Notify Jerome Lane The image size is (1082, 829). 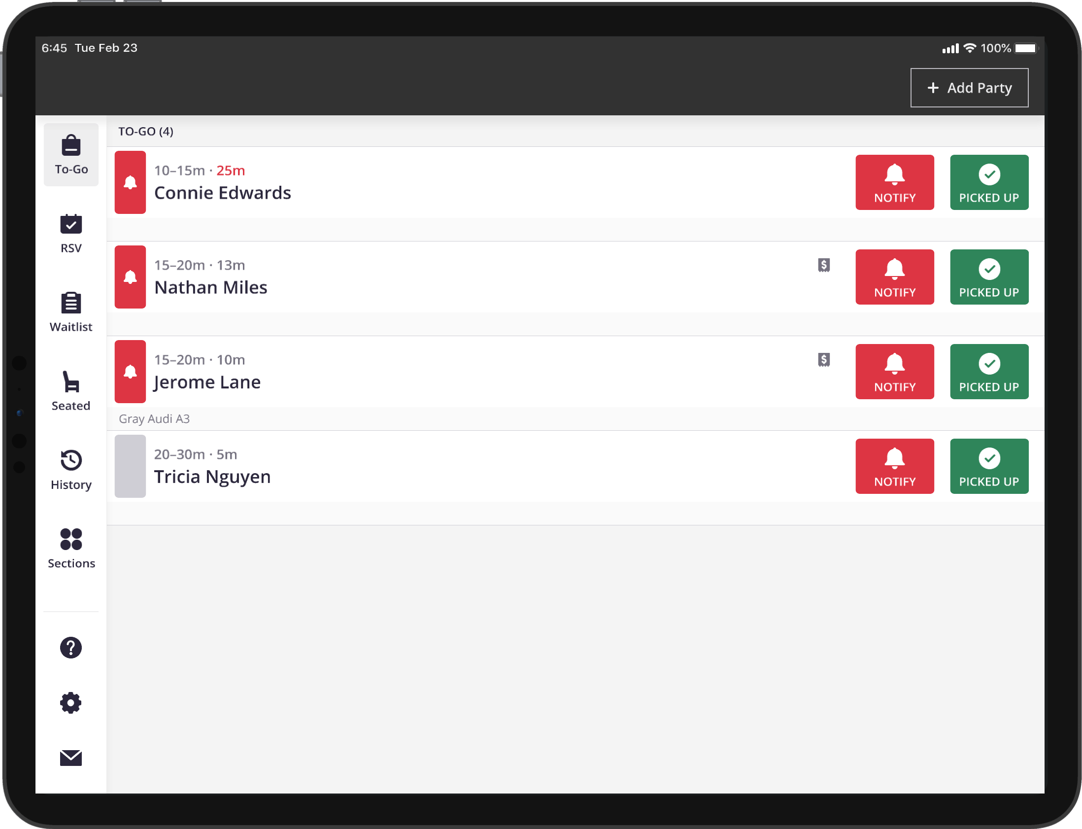(x=895, y=372)
